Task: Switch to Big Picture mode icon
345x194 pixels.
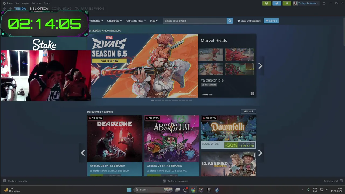Action: point(324,3)
